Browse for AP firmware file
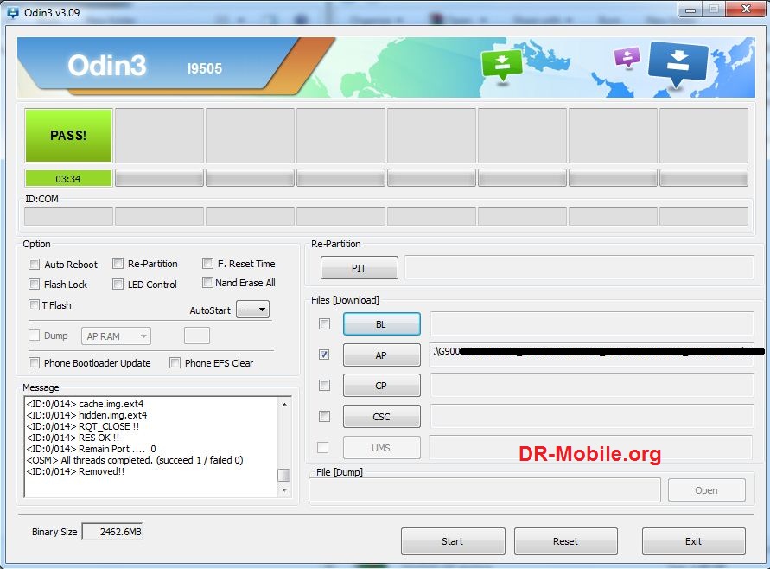The height and width of the screenshot is (569, 770). pyautogui.click(x=382, y=355)
